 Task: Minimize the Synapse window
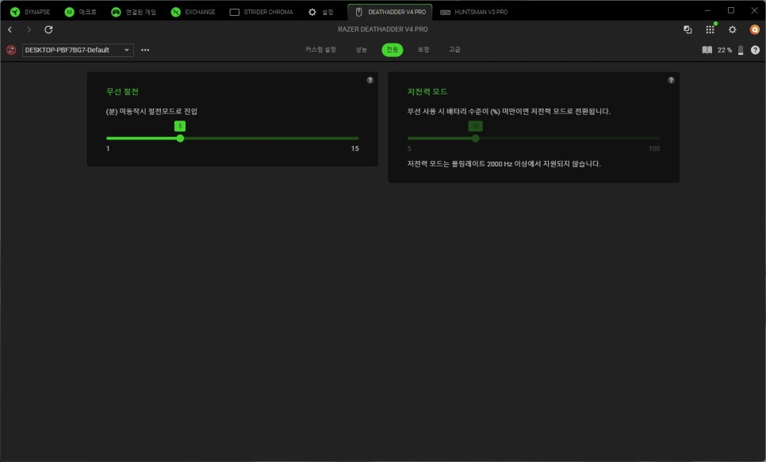point(707,10)
